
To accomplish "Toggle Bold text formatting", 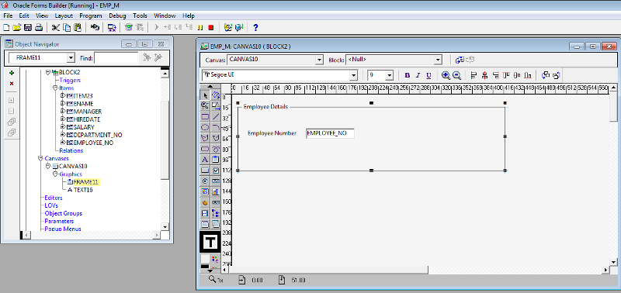I will 407,75.
